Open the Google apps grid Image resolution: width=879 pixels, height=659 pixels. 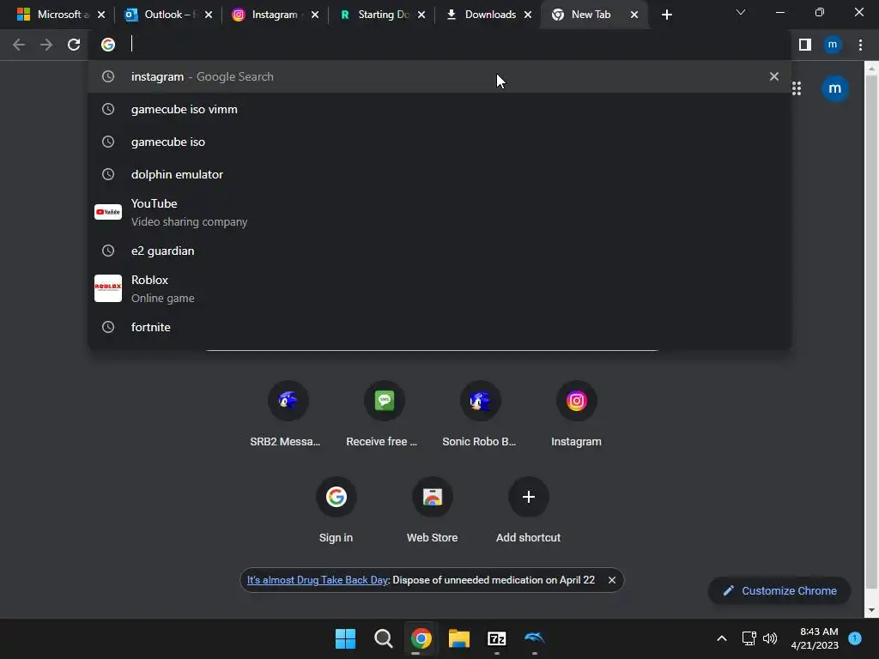(x=797, y=88)
